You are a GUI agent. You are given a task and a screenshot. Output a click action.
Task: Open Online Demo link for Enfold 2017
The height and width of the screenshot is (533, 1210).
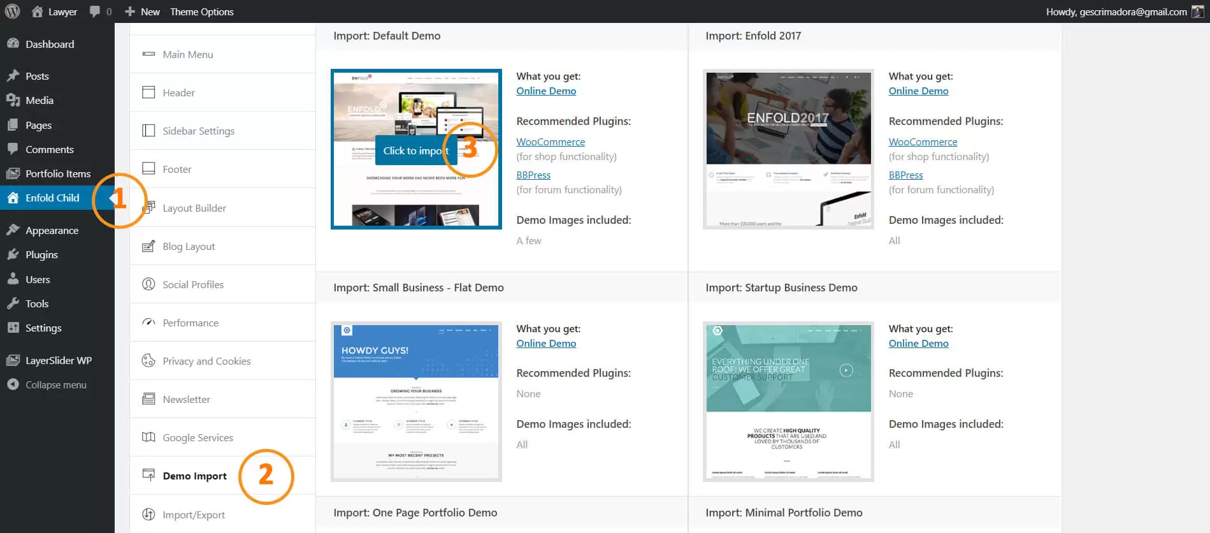click(918, 91)
